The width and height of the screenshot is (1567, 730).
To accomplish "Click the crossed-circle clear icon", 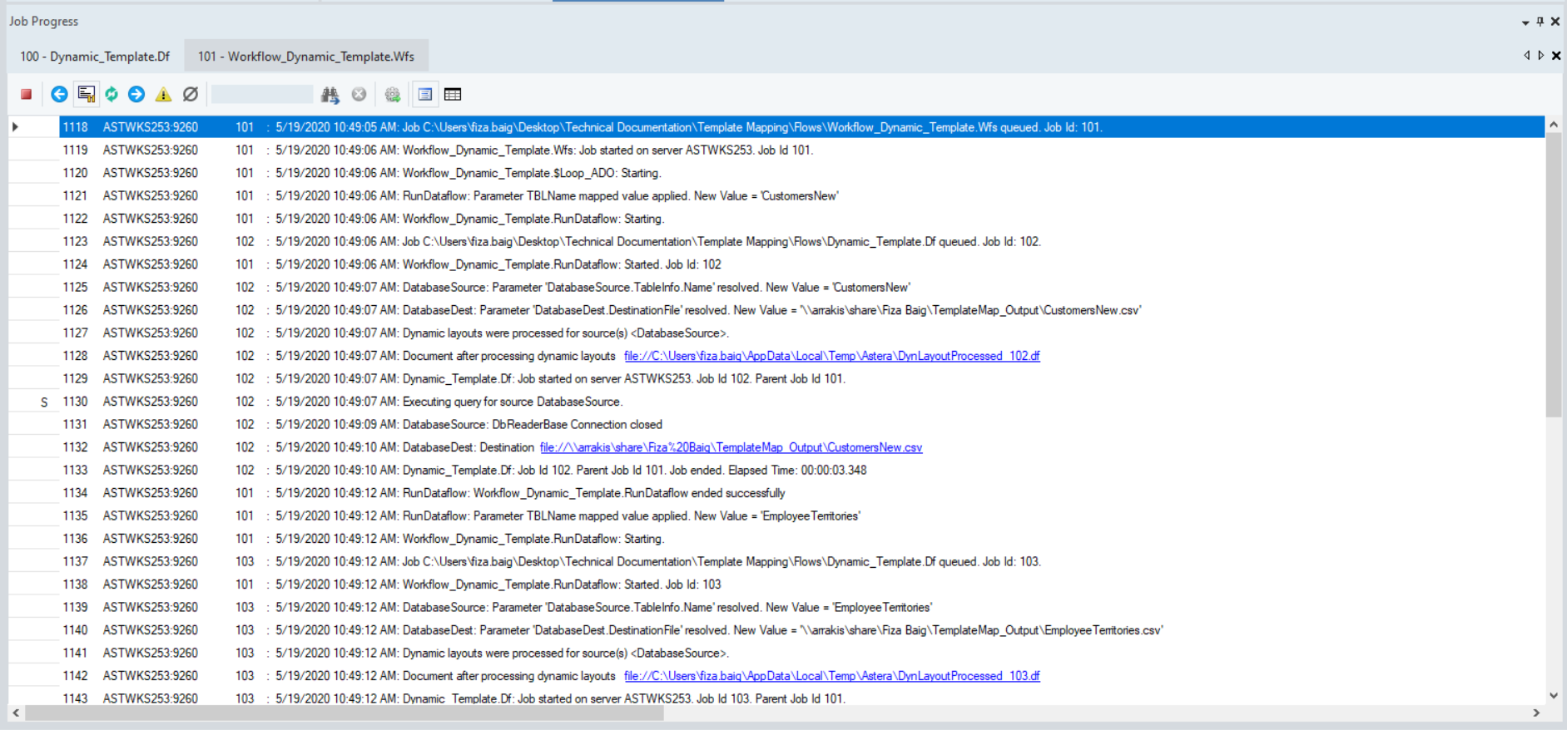I will coord(191,95).
